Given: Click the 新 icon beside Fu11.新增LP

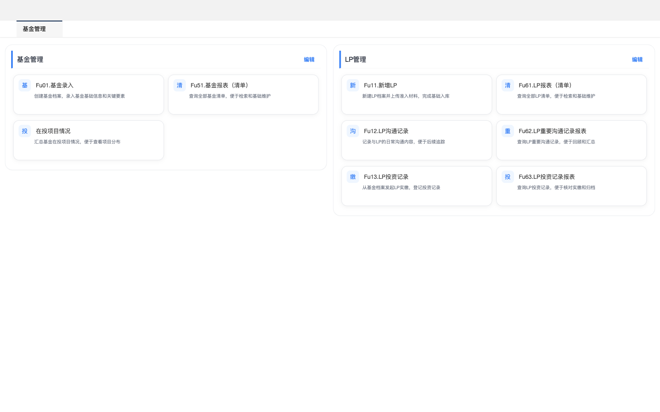Looking at the screenshot, I should click(x=353, y=85).
